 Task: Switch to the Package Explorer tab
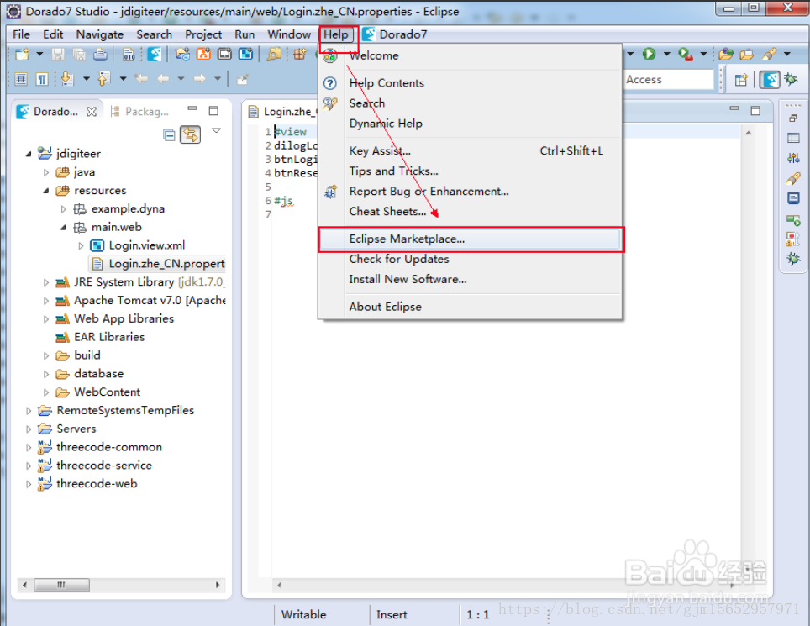click(x=141, y=112)
